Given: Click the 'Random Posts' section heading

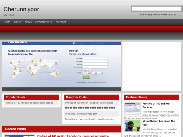Looking at the screenshot, I should [x=76, y=97].
